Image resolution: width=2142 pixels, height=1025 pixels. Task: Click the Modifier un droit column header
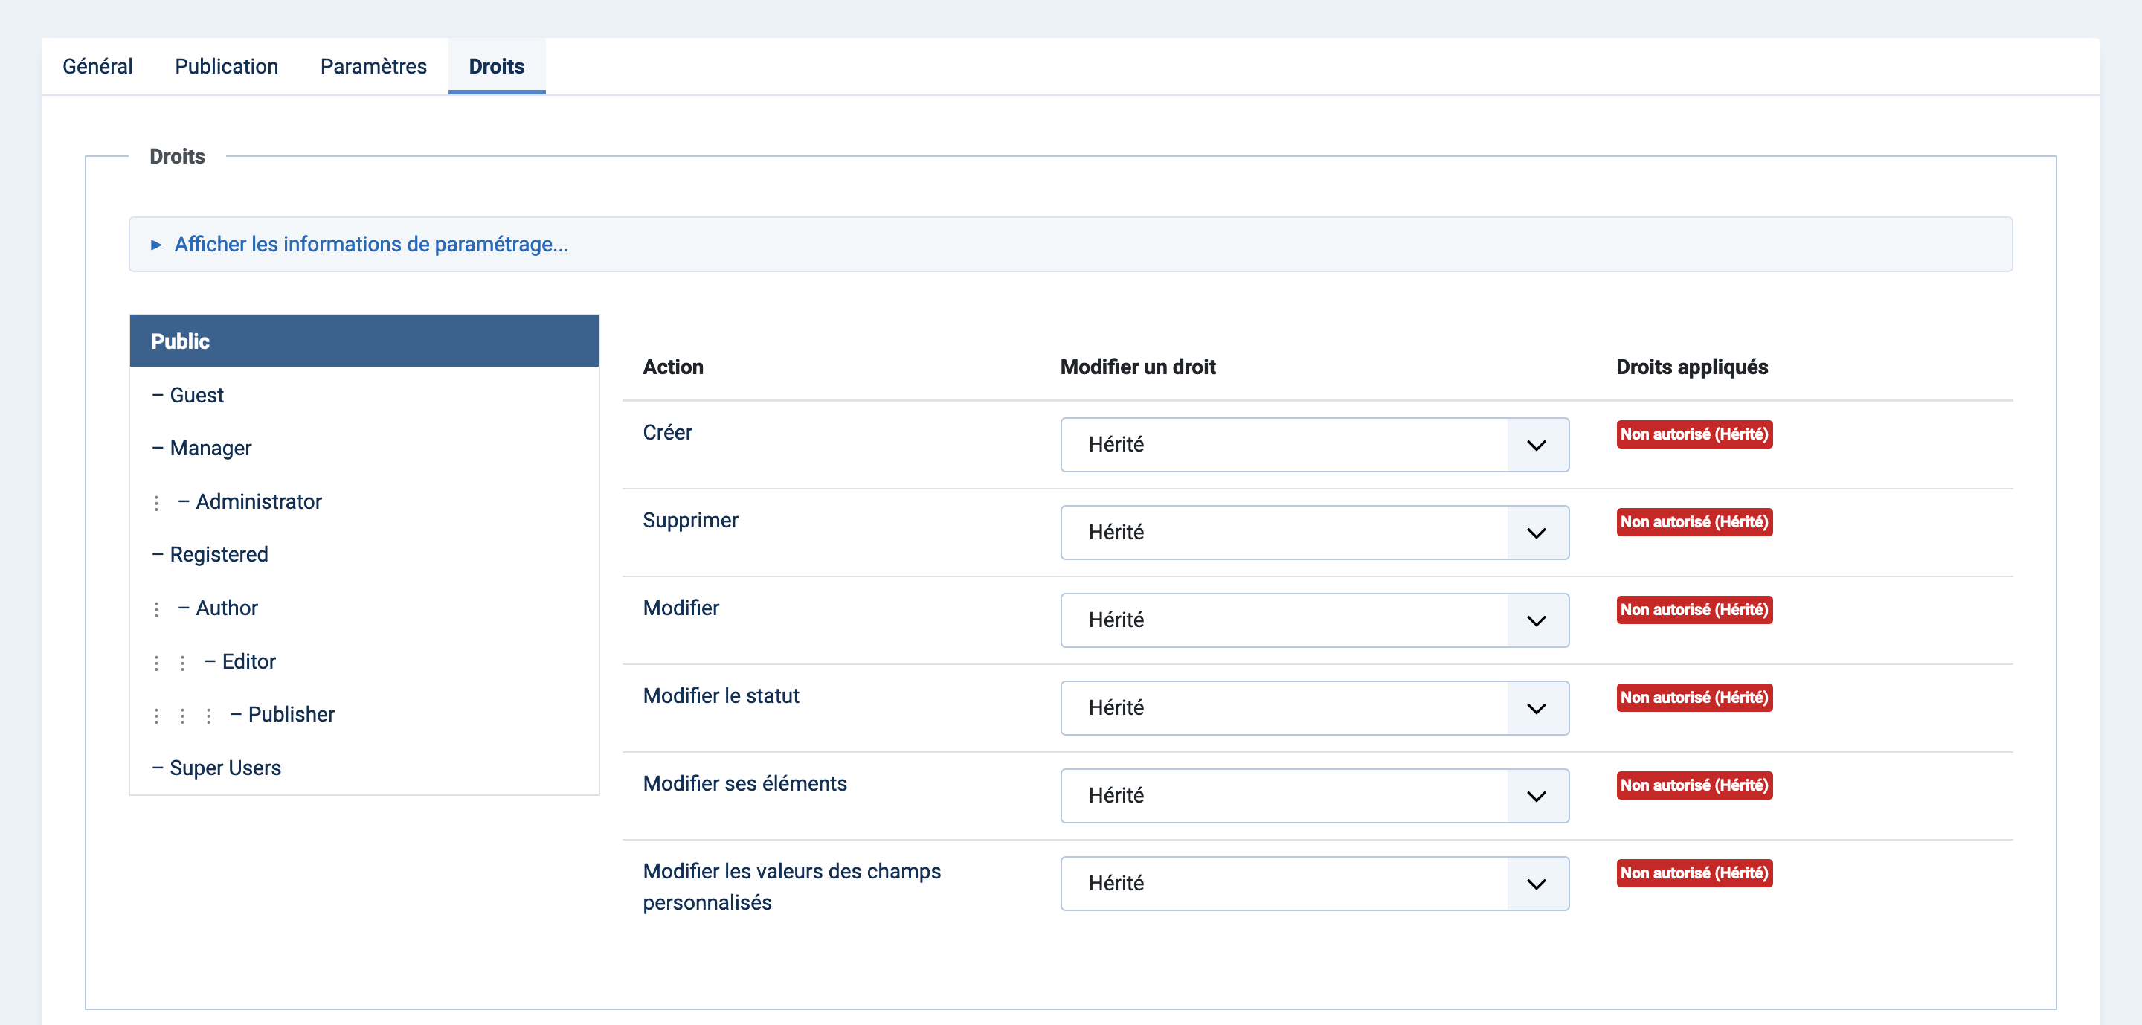[1137, 367]
